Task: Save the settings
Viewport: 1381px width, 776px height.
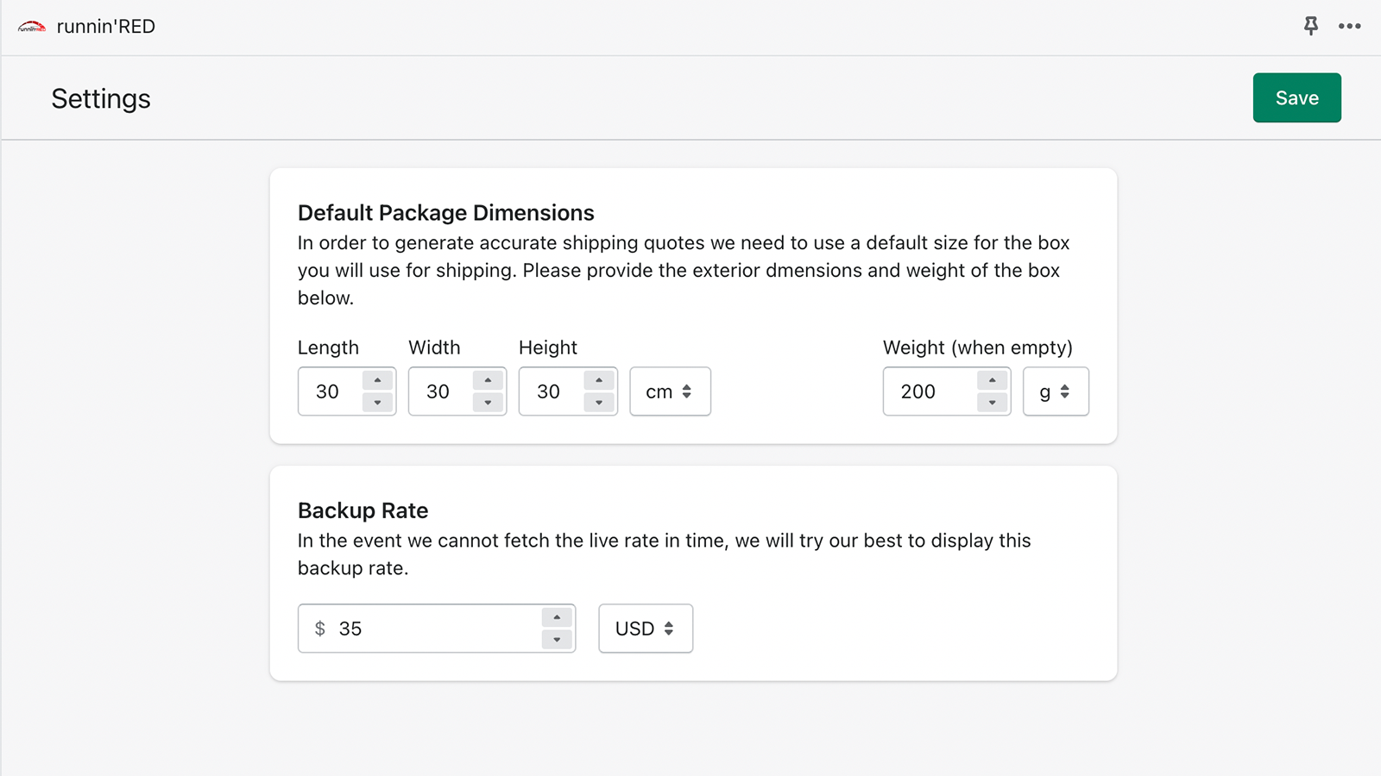Action: click(x=1296, y=97)
